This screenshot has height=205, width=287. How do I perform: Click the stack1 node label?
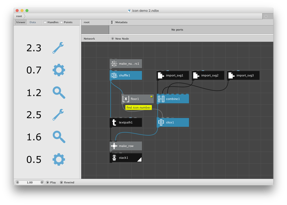coord(123,158)
